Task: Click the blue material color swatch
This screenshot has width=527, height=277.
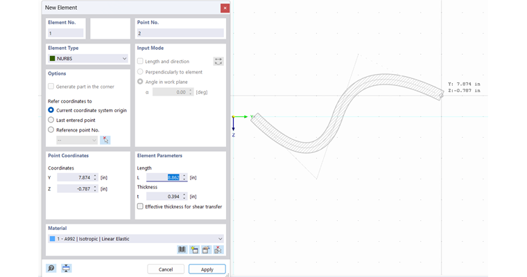Action: tap(53, 239)
